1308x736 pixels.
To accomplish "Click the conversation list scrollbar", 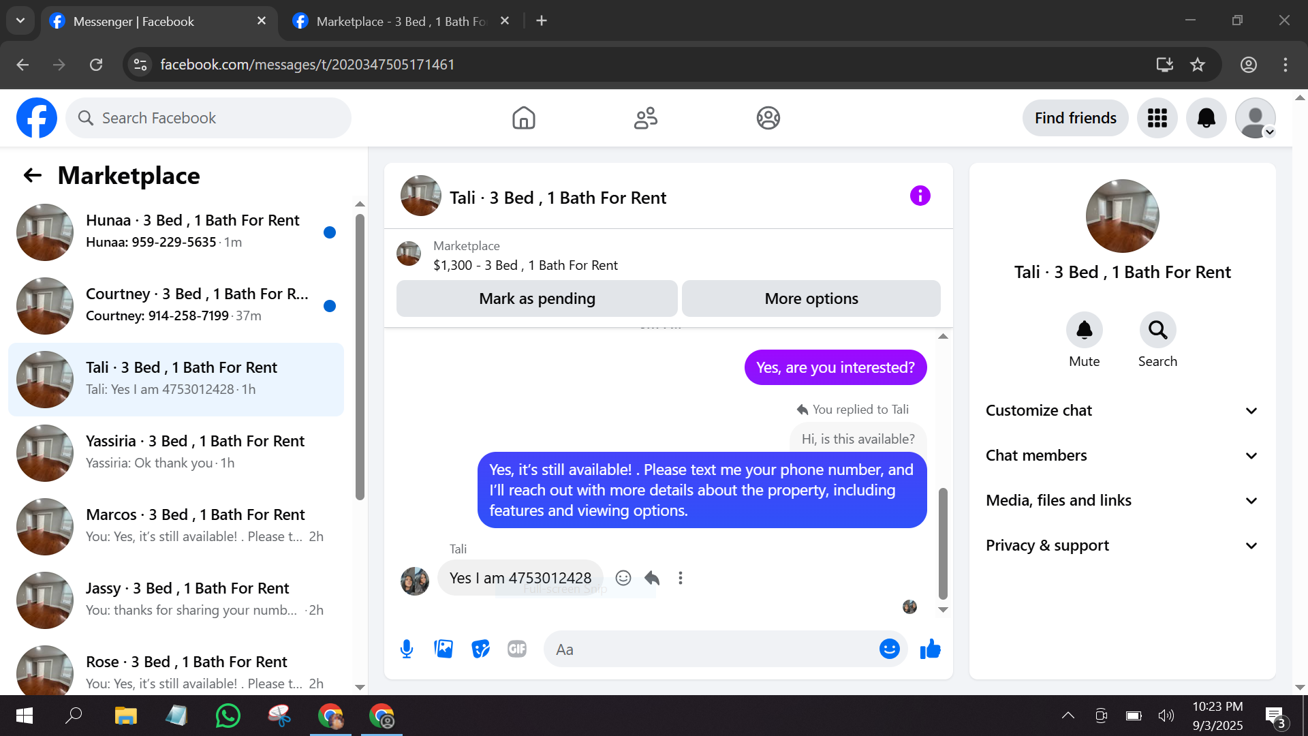I will pos(360,357).
